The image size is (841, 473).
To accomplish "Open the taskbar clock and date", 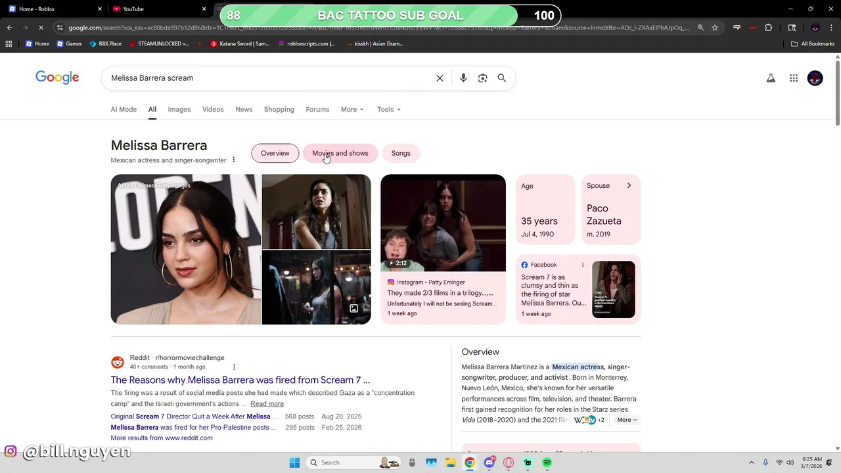I will click(x=812, y=462).
